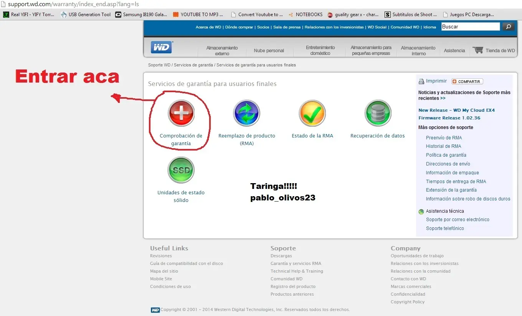Open Soporte por correo electrónico link

click(x=458, y=220)
